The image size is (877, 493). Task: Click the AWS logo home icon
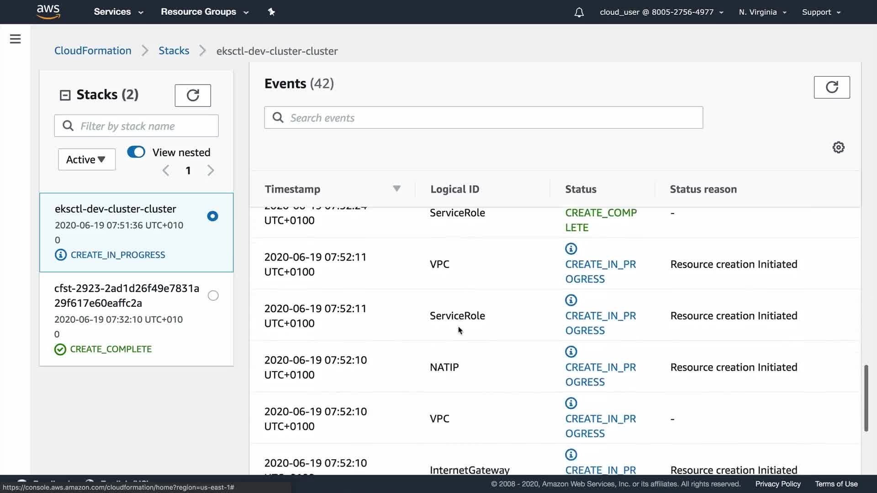[48, 11]
